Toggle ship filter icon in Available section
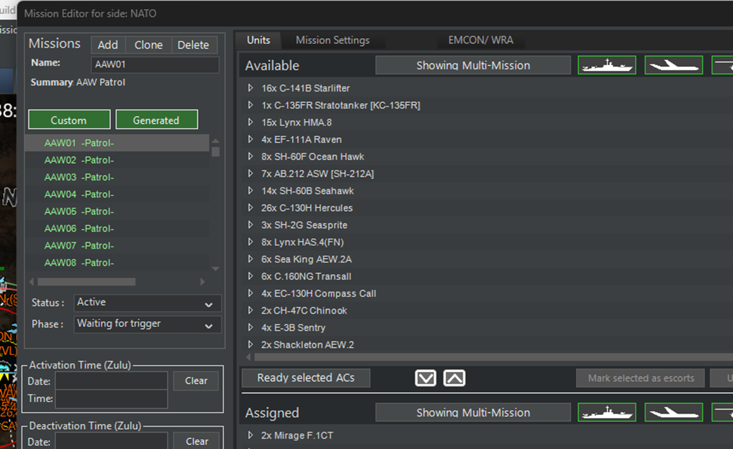This screenshot has height=449, width=733. [607, 65]
